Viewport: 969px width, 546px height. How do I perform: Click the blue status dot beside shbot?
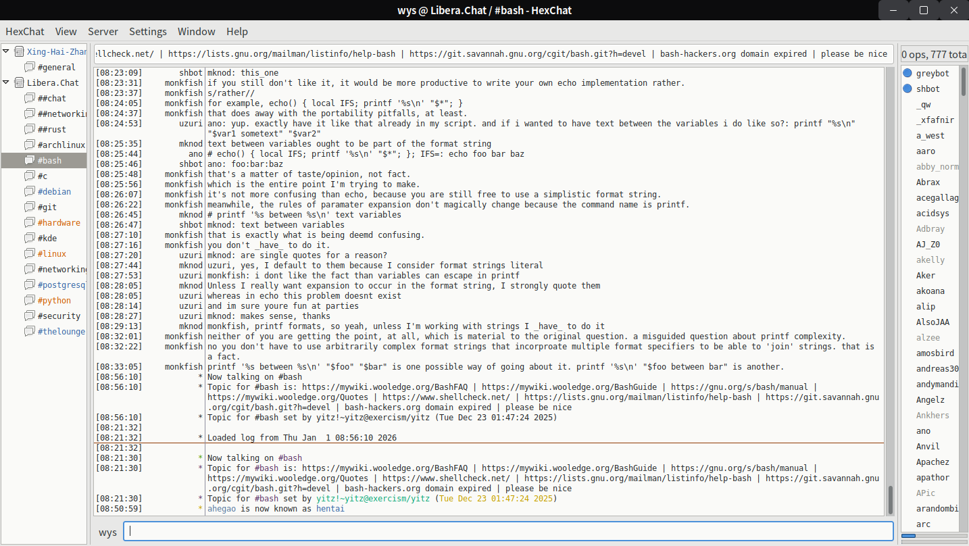[x=908, y=89]
